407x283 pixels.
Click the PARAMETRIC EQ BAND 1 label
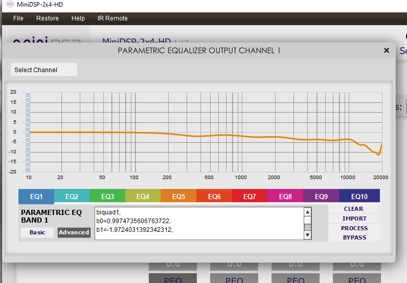[x=52, y=216]
